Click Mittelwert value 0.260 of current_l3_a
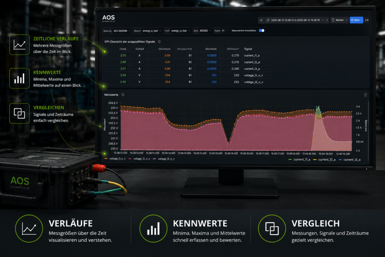 (x=235, y=69)
